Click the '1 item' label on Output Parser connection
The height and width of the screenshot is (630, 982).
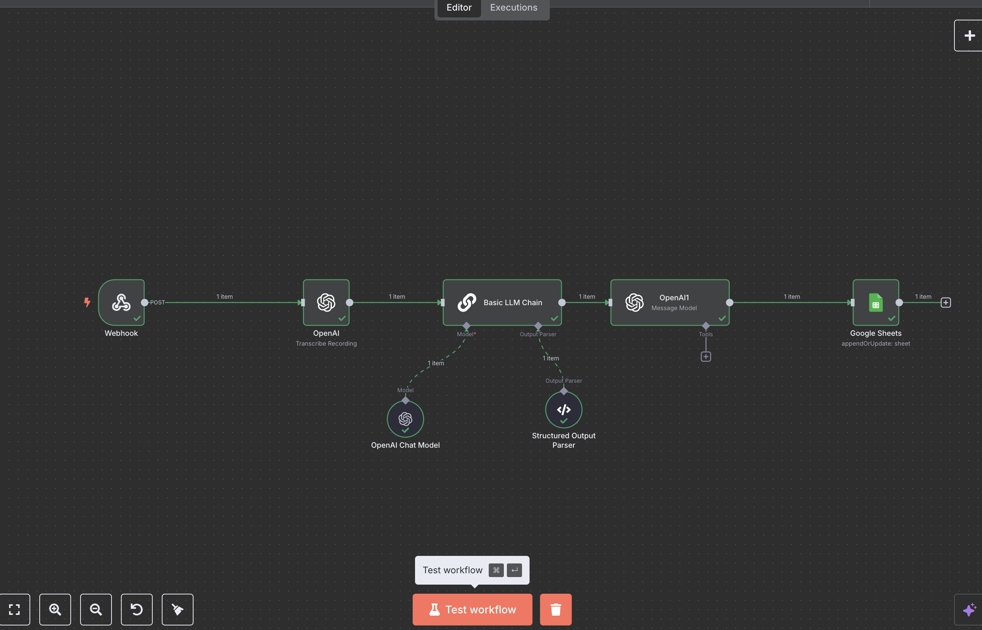point(551,358)
